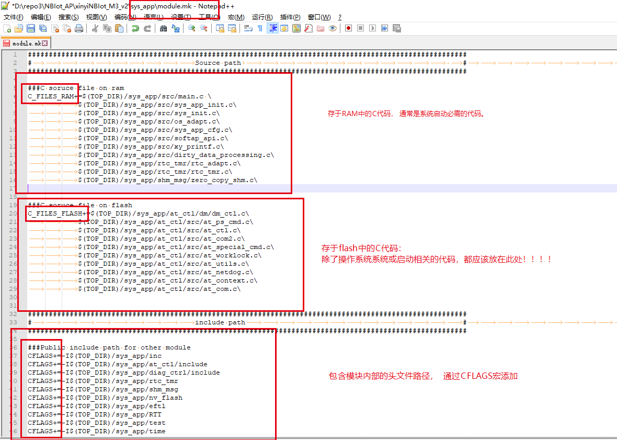Click the sys_app_init.c source line
Viewport: 617px width, 440px height.
pyautogui.click(x=157, y=105)
